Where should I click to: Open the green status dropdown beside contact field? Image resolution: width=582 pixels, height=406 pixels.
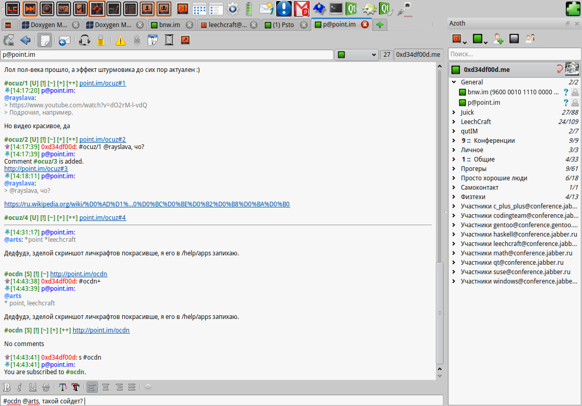click(x=357, y=55)
